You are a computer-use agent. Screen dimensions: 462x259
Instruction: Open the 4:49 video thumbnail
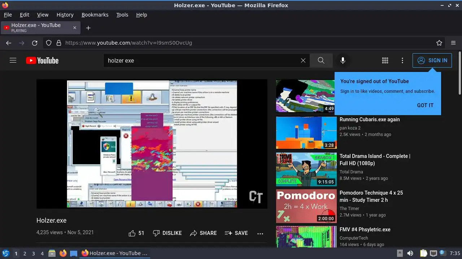pos(306,96)
